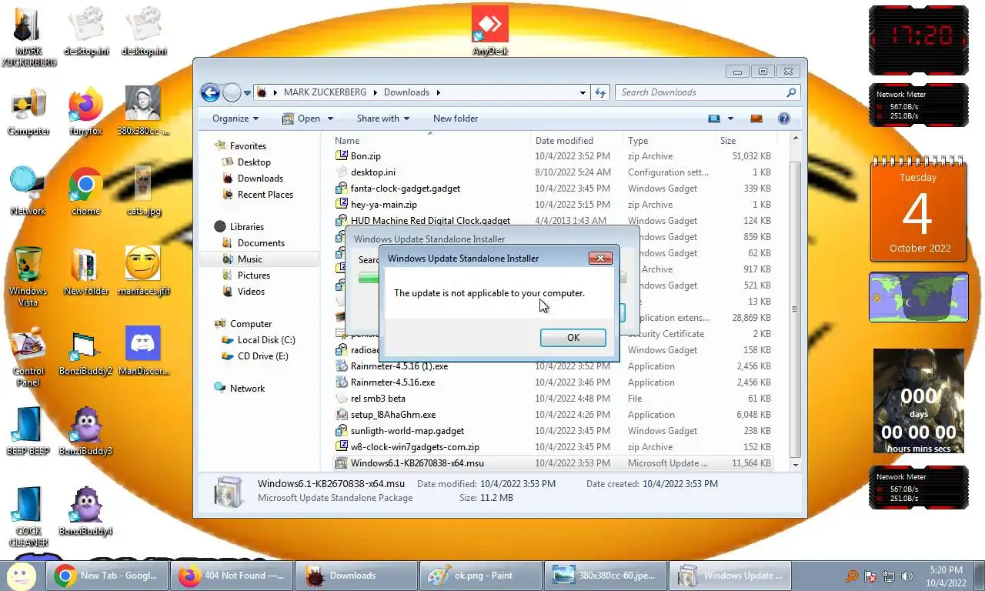
Task: Open Explorer help with the question-mark icon
Action: pyautogui.click(x=783, y=119)
